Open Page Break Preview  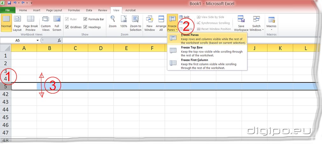pyautogui.click(x=31, y=23)
